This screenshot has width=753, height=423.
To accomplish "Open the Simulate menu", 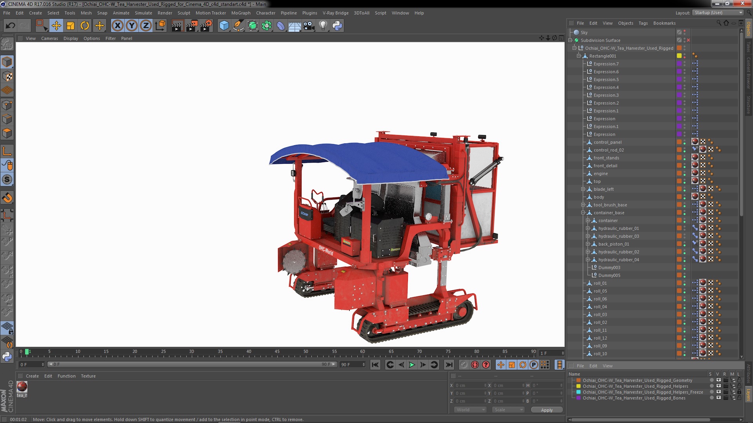I will (143, 13).
